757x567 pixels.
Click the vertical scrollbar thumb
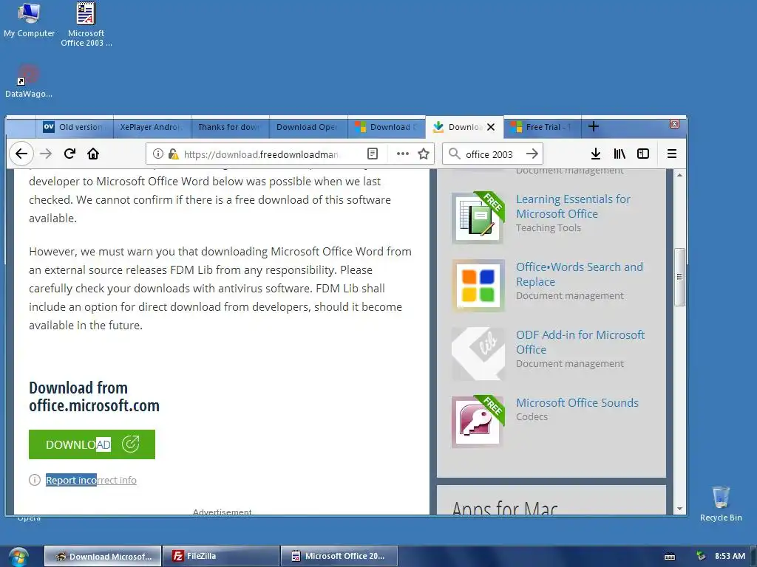(680, 277)
